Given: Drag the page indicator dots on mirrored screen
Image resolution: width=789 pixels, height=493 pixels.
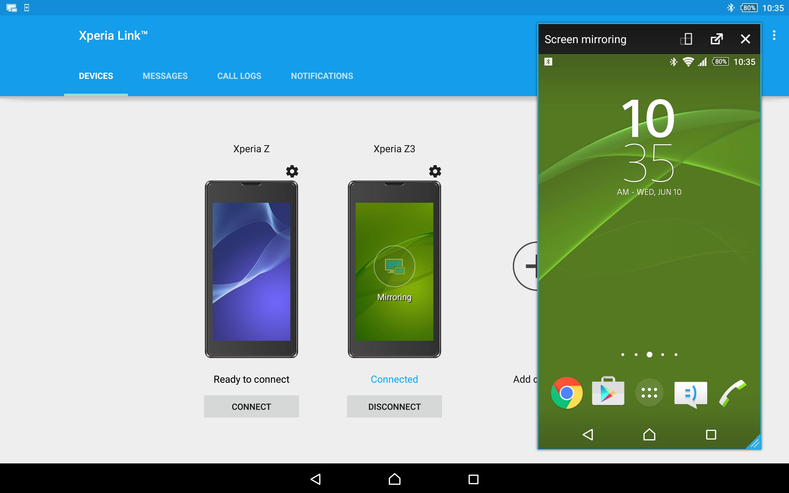Looking at the screenshot, I should point(650,353).
